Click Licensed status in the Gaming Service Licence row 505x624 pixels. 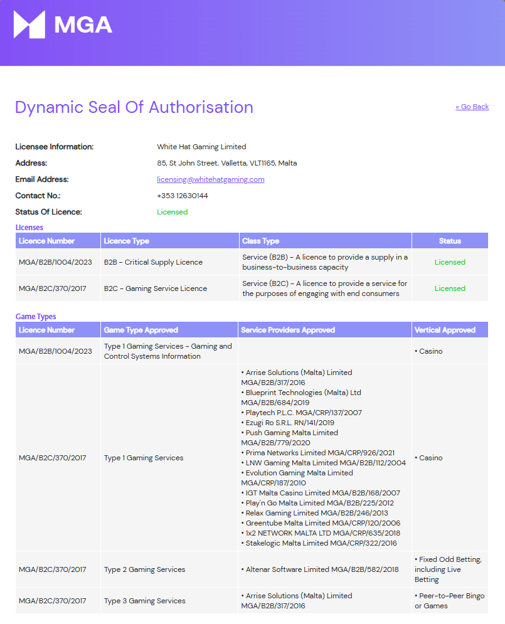coord(450,288)
